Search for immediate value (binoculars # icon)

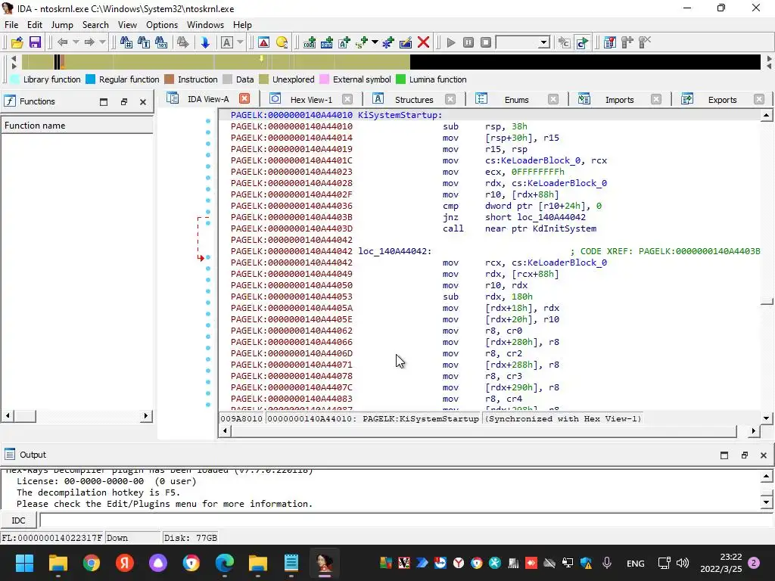(x=126, y=42)
